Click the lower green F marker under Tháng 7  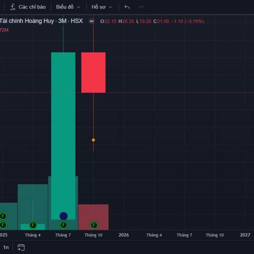[63, 225]
